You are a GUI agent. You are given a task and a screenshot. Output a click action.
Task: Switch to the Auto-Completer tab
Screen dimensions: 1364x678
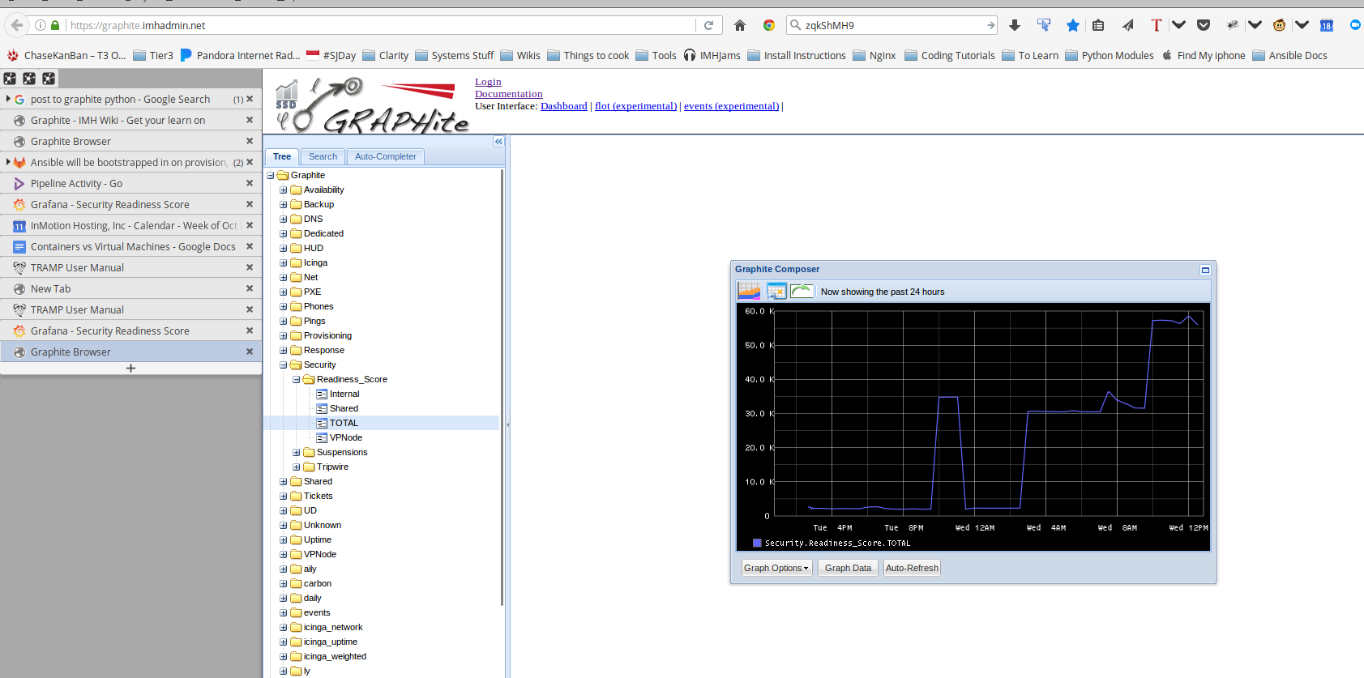point(385,156)
